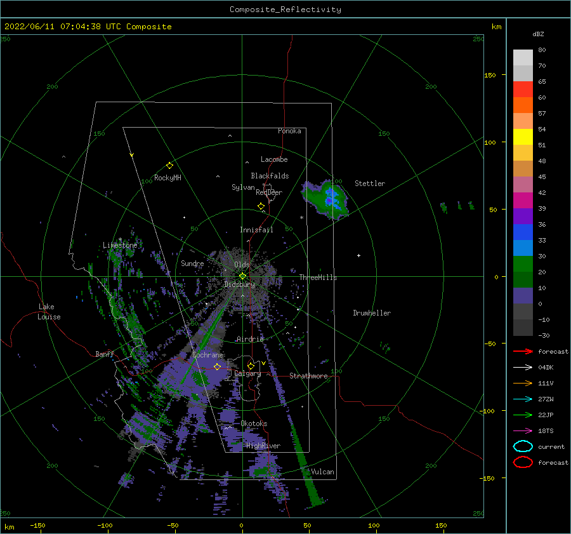Click the 04DK legend label
571x534 pixels.
point(546,368)
